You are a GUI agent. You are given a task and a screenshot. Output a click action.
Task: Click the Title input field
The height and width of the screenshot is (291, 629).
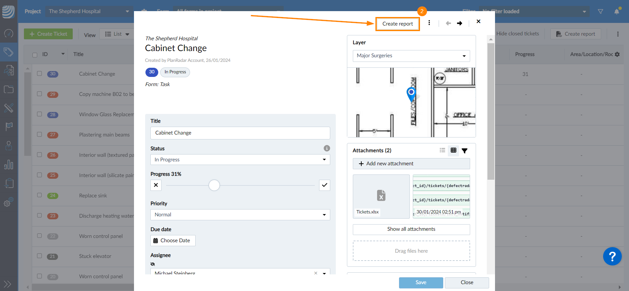pyautogui.click(x=240, y=133)
